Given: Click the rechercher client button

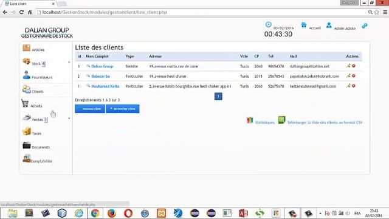Looking at the screenshot, I should (123, 109).
